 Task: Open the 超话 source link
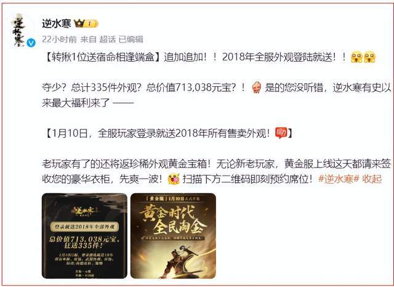[108, 39]
